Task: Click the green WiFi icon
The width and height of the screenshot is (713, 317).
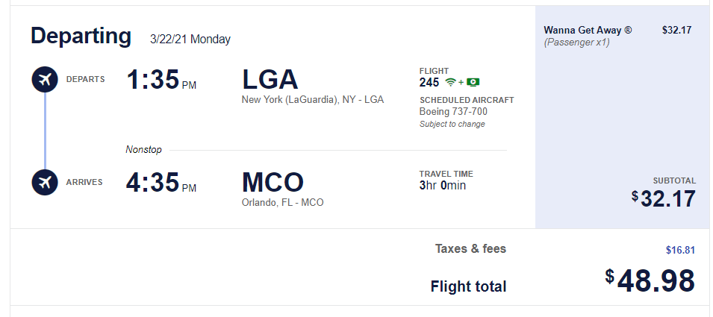Action: coord(450,82)
